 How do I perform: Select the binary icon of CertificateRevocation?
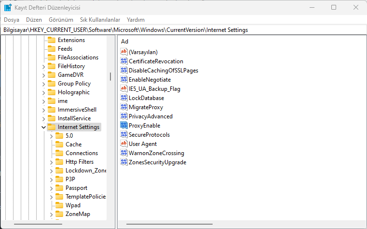(x=124, y=61)
